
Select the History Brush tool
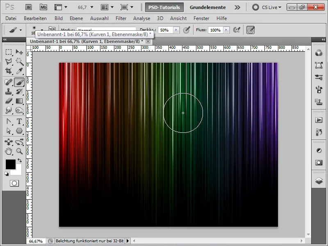pos(19,91)
